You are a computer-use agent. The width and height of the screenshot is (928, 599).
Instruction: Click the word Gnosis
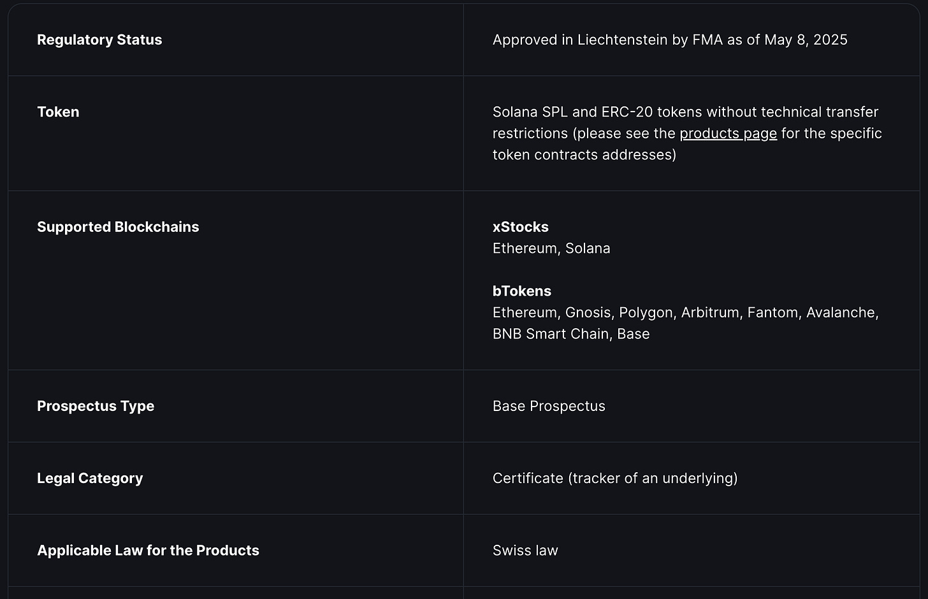(x=588, y=313)
